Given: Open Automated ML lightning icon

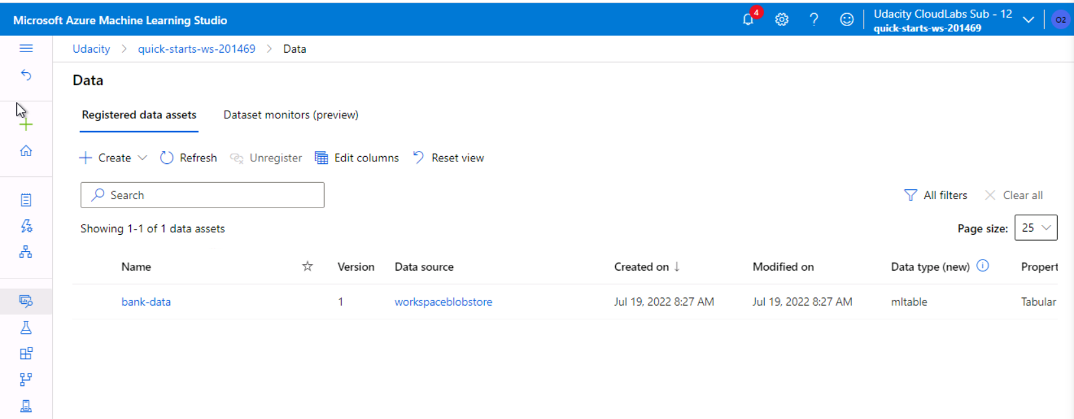Looking at the screenshot, I should tap(26, 226).
